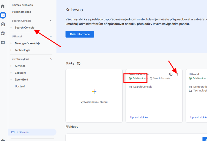Viewport: 207px width, 141px height.
Task: Select the Reports icon in left rail
Action: point(3,15)
